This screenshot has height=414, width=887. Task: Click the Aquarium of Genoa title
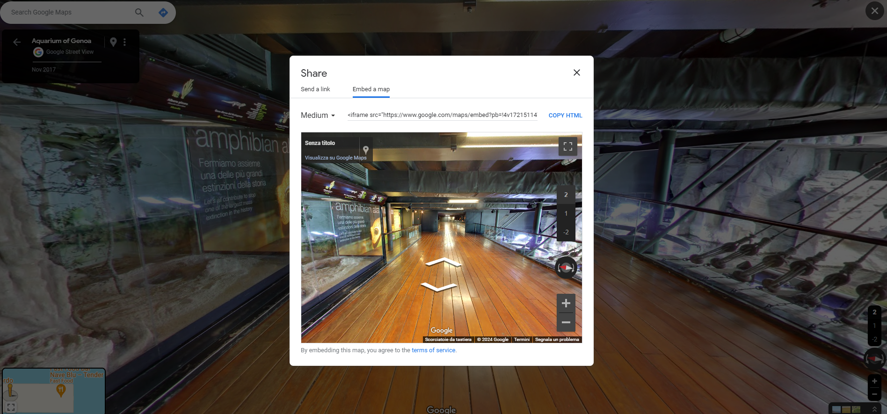(61, 41)
